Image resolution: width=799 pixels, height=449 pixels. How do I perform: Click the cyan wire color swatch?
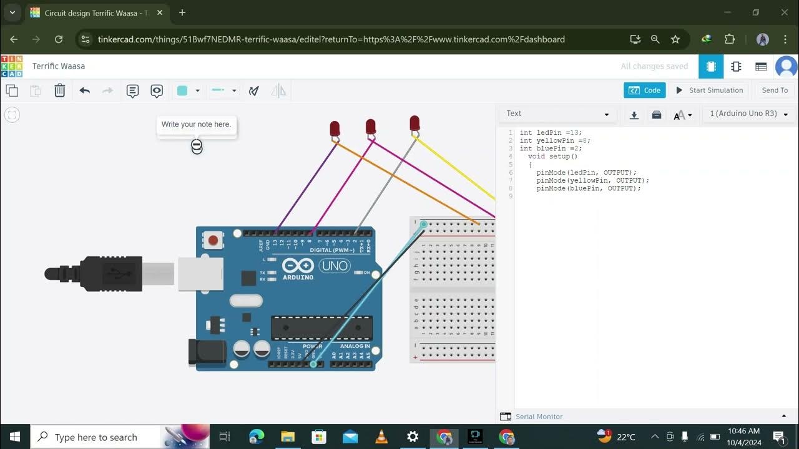182,90
